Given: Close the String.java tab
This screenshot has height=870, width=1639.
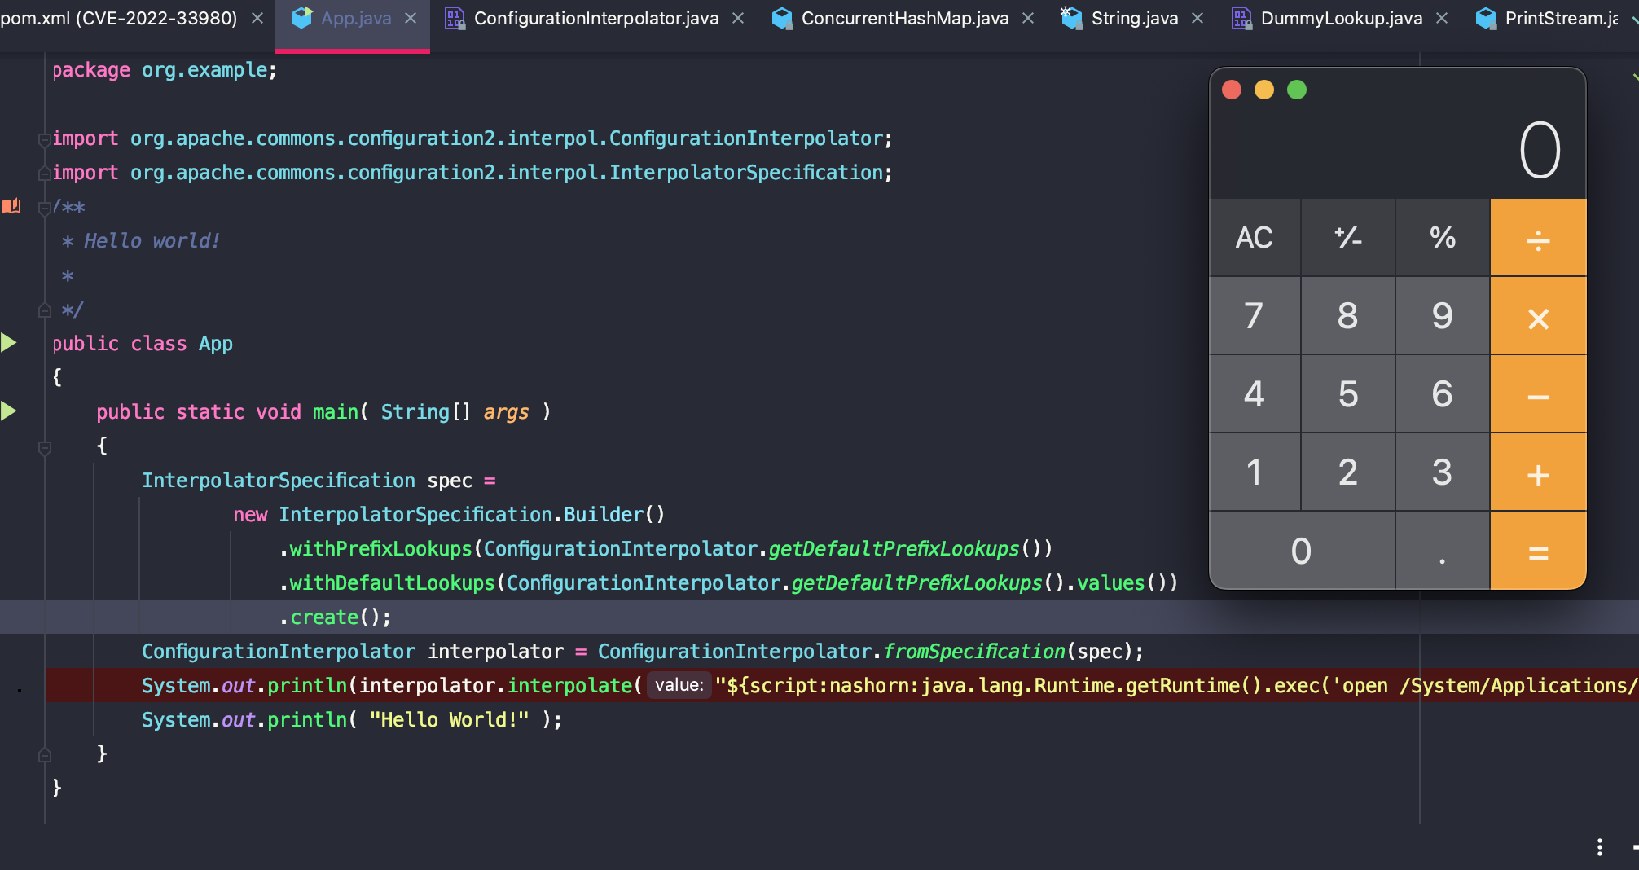Looking at the screenshot, I should pos(1197,18).
